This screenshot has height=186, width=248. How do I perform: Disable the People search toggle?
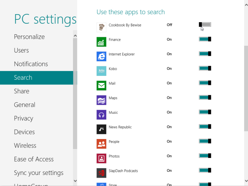[205, 141]
